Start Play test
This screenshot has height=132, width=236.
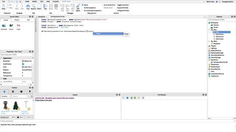[45, 7]
